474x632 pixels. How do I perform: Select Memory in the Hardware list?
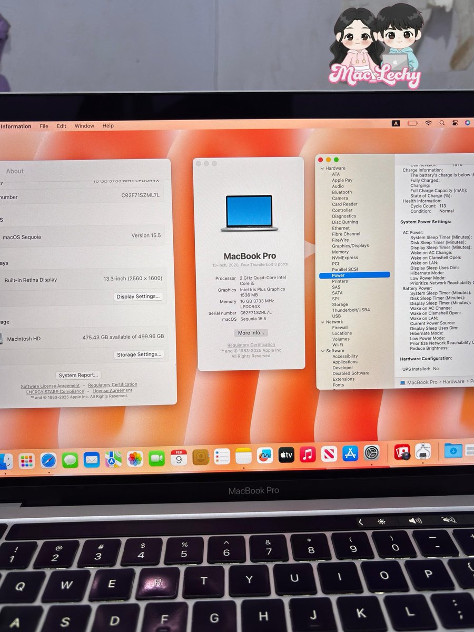[340, 252]
